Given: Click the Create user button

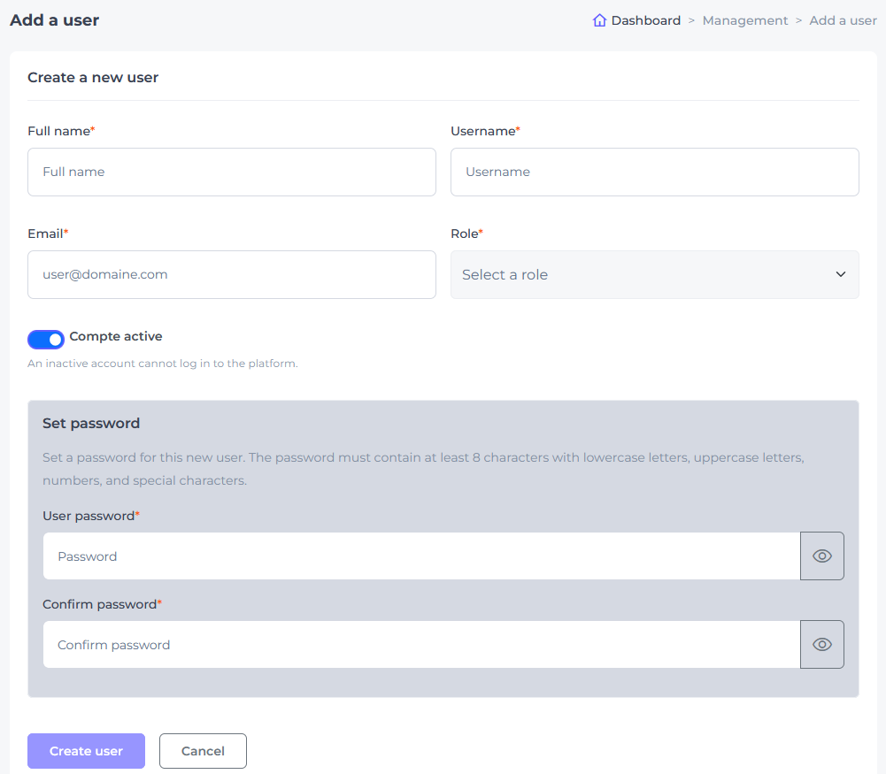Looking at the screenshot, I should pos(86,751).
